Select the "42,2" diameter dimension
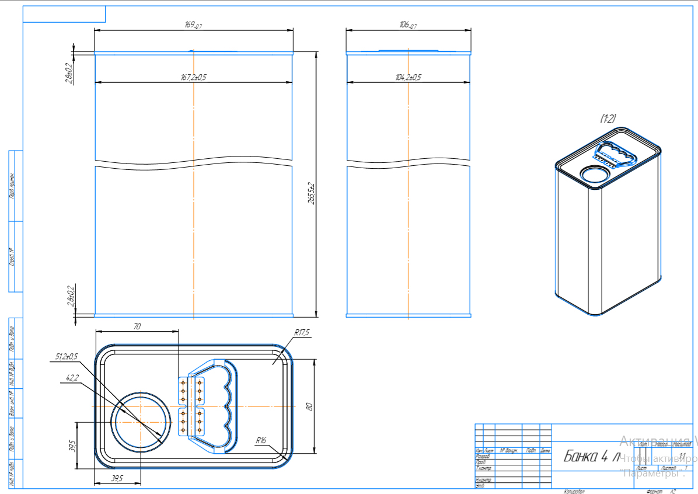Screen dimensions: 698x494 coord(72,378)
